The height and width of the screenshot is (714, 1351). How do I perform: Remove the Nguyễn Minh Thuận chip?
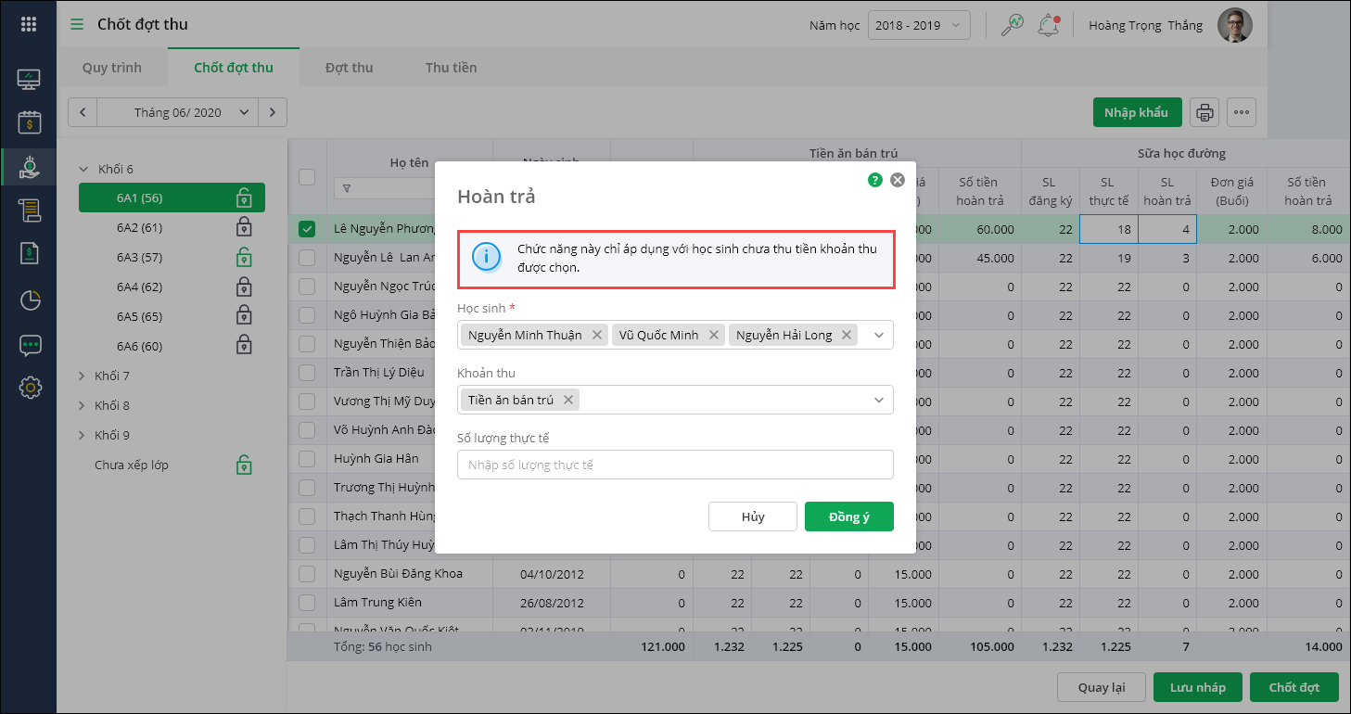[597, 335]
